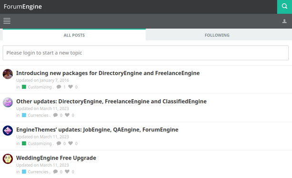Open the search via magnifier icon
Screen dimensions: 292x178
click(x=284, y=7)
